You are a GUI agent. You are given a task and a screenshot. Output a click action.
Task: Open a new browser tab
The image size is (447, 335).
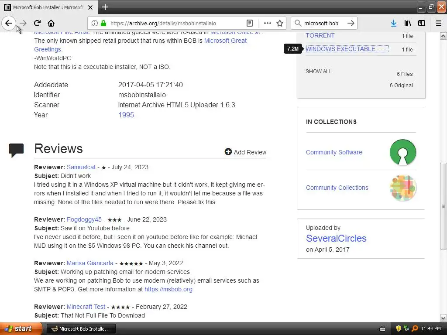click(x=105, y=7)
